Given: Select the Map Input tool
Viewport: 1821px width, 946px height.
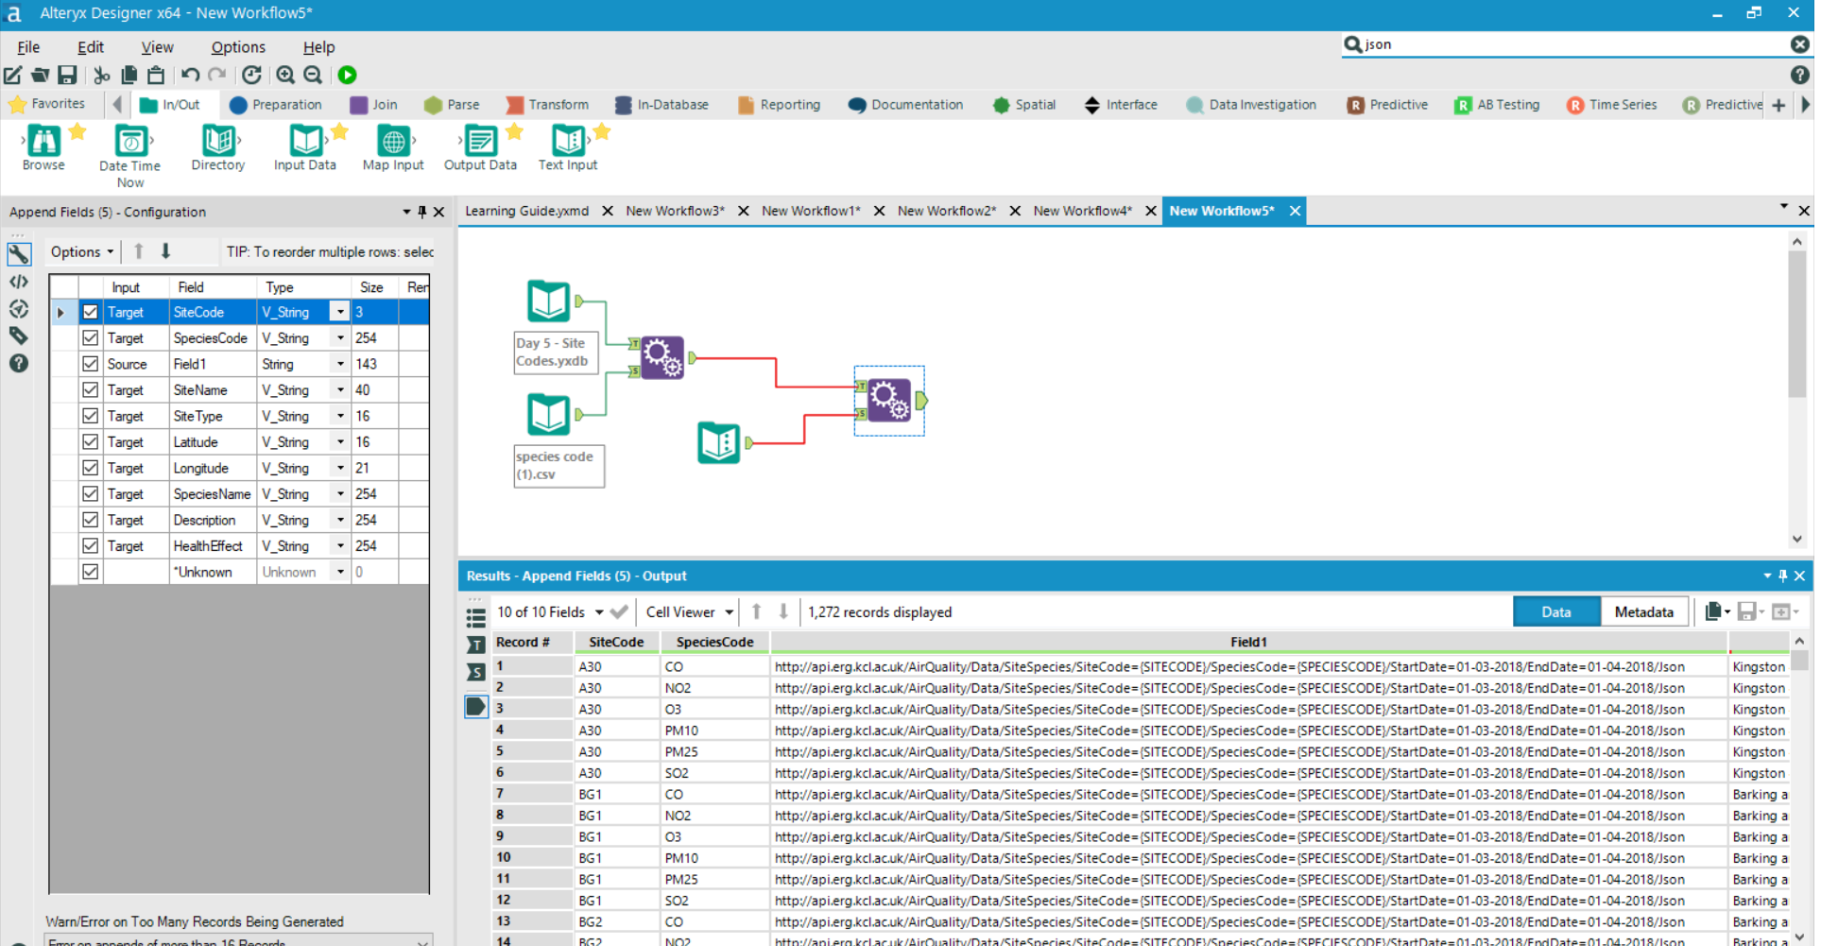Looking at the screenshot, I should pos(392,144).
